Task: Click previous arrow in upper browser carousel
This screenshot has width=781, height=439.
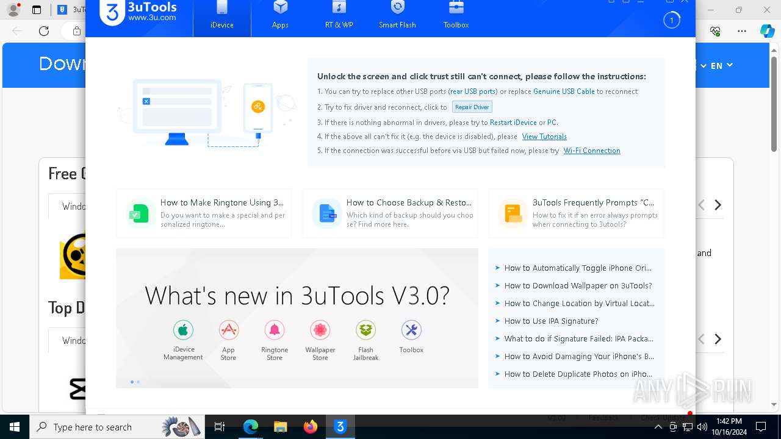Action: tap(701, 205)
